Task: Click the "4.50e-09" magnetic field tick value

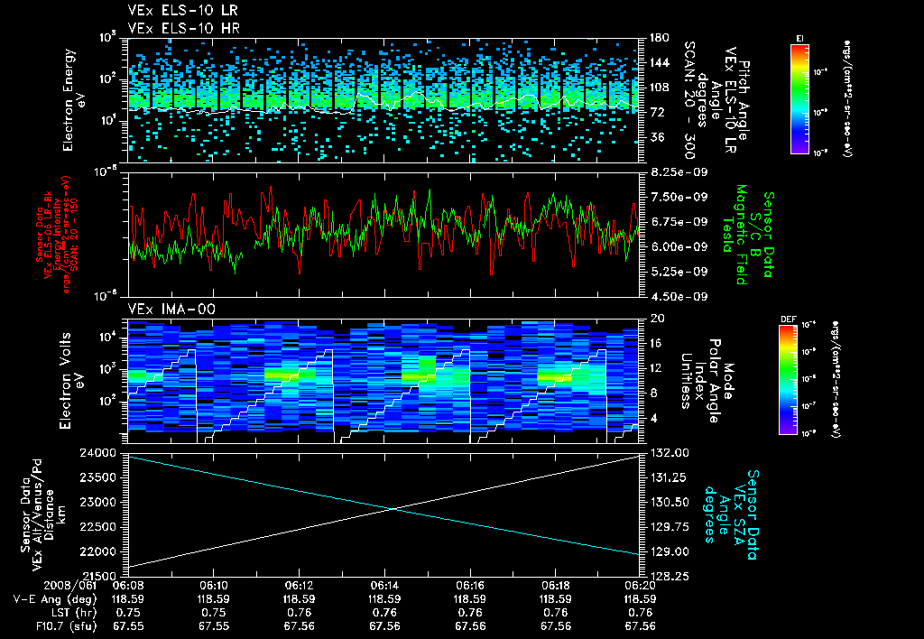Action: 679,297
